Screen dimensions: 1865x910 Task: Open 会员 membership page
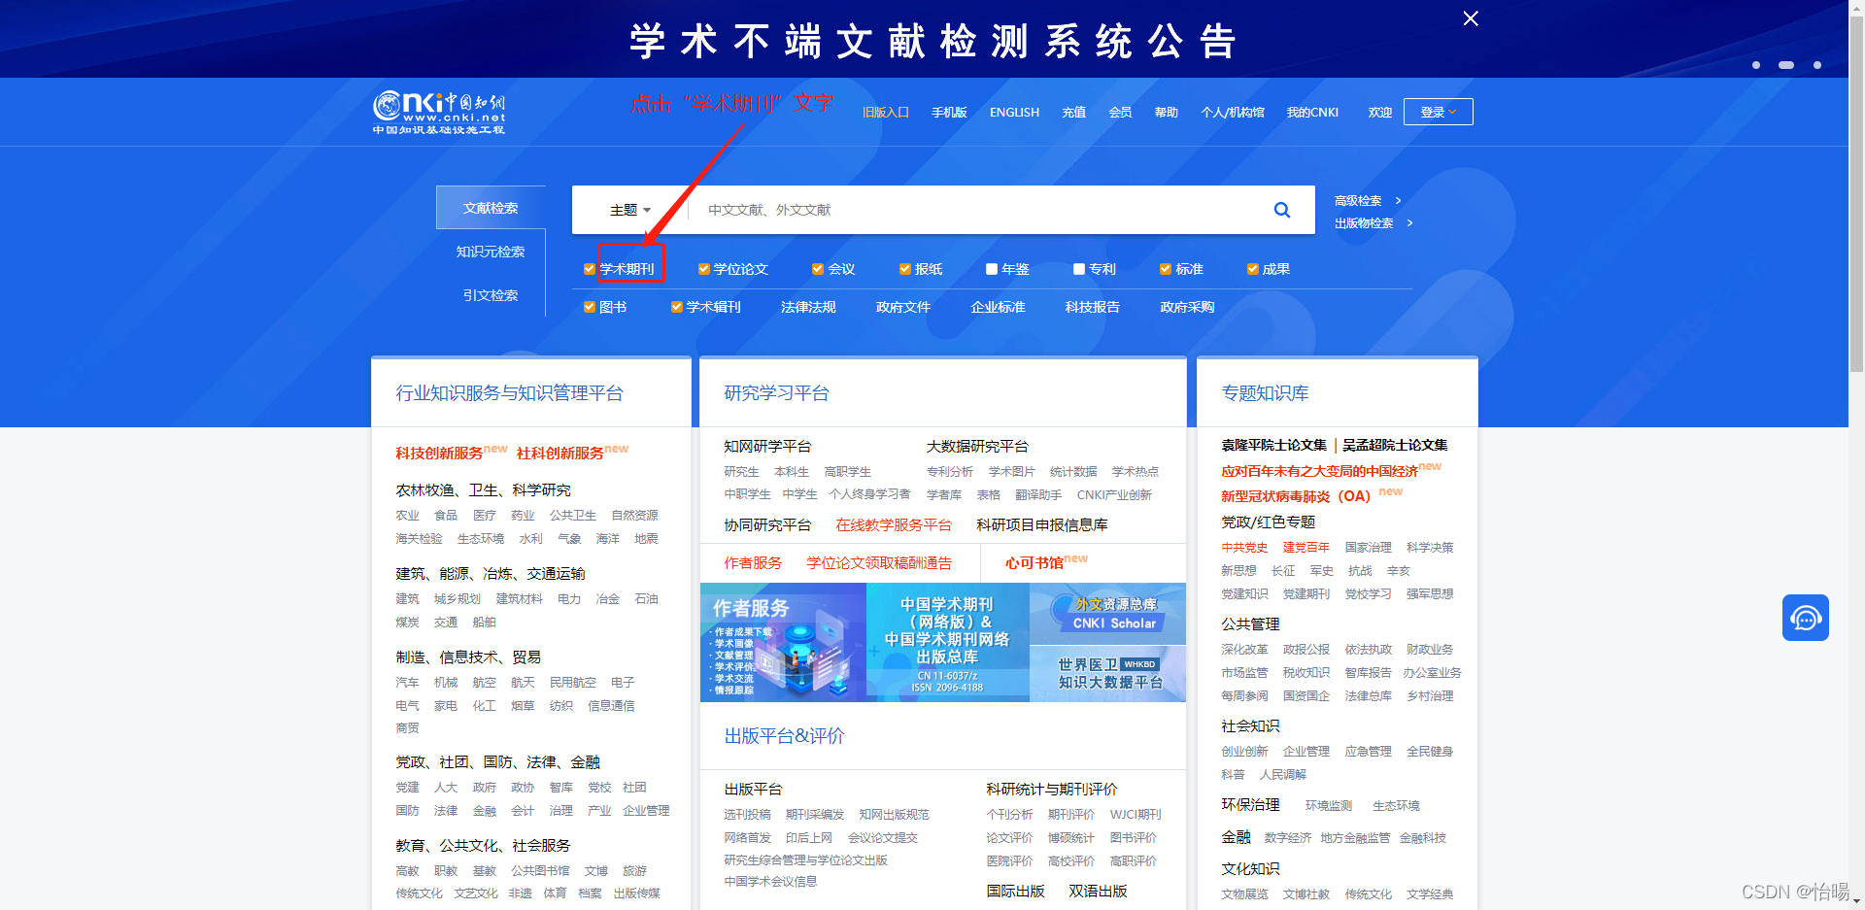[x=1120, y=113]
